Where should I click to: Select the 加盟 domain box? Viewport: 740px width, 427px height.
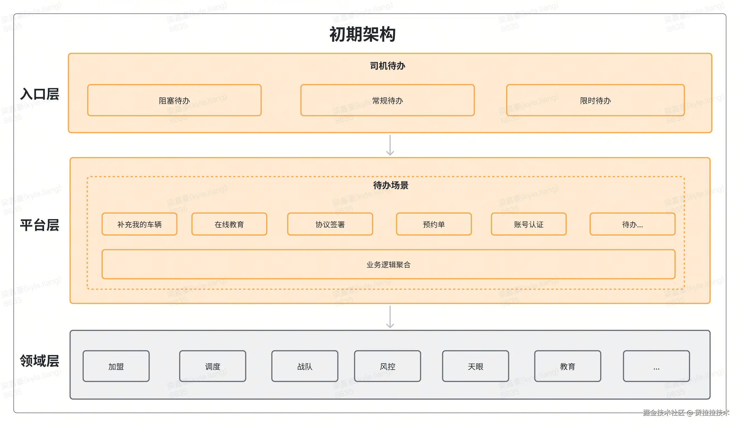tap(116, 366)
